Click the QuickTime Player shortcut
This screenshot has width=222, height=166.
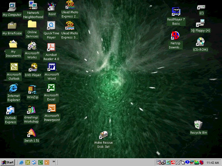tap(51, 30)
